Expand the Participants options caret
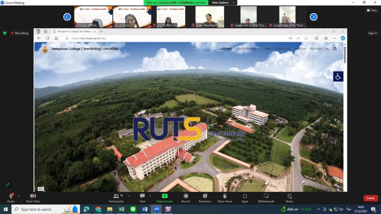The image size is (381, 214). (129, 196)
